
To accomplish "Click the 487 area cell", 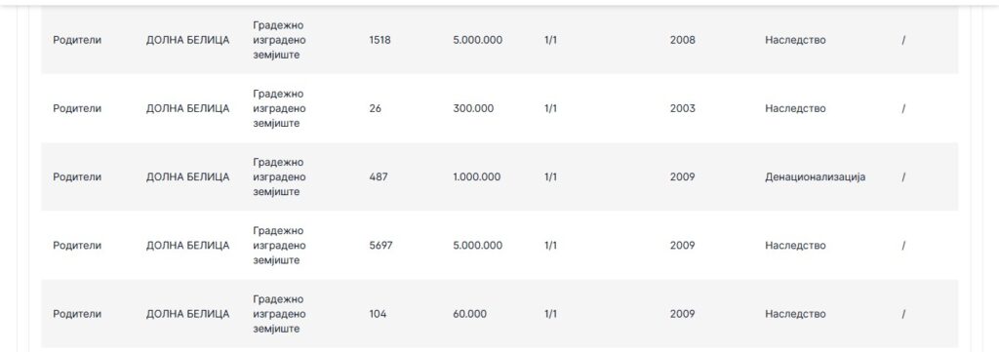I will coord(379,176).
